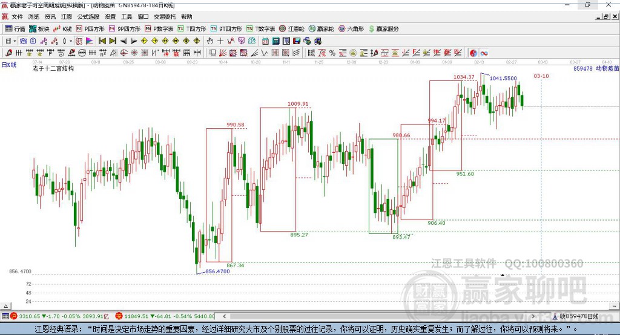Screen dimensions: 620x335
Task: Expand the candlestick style dropdown arrow
Action: 71,41
